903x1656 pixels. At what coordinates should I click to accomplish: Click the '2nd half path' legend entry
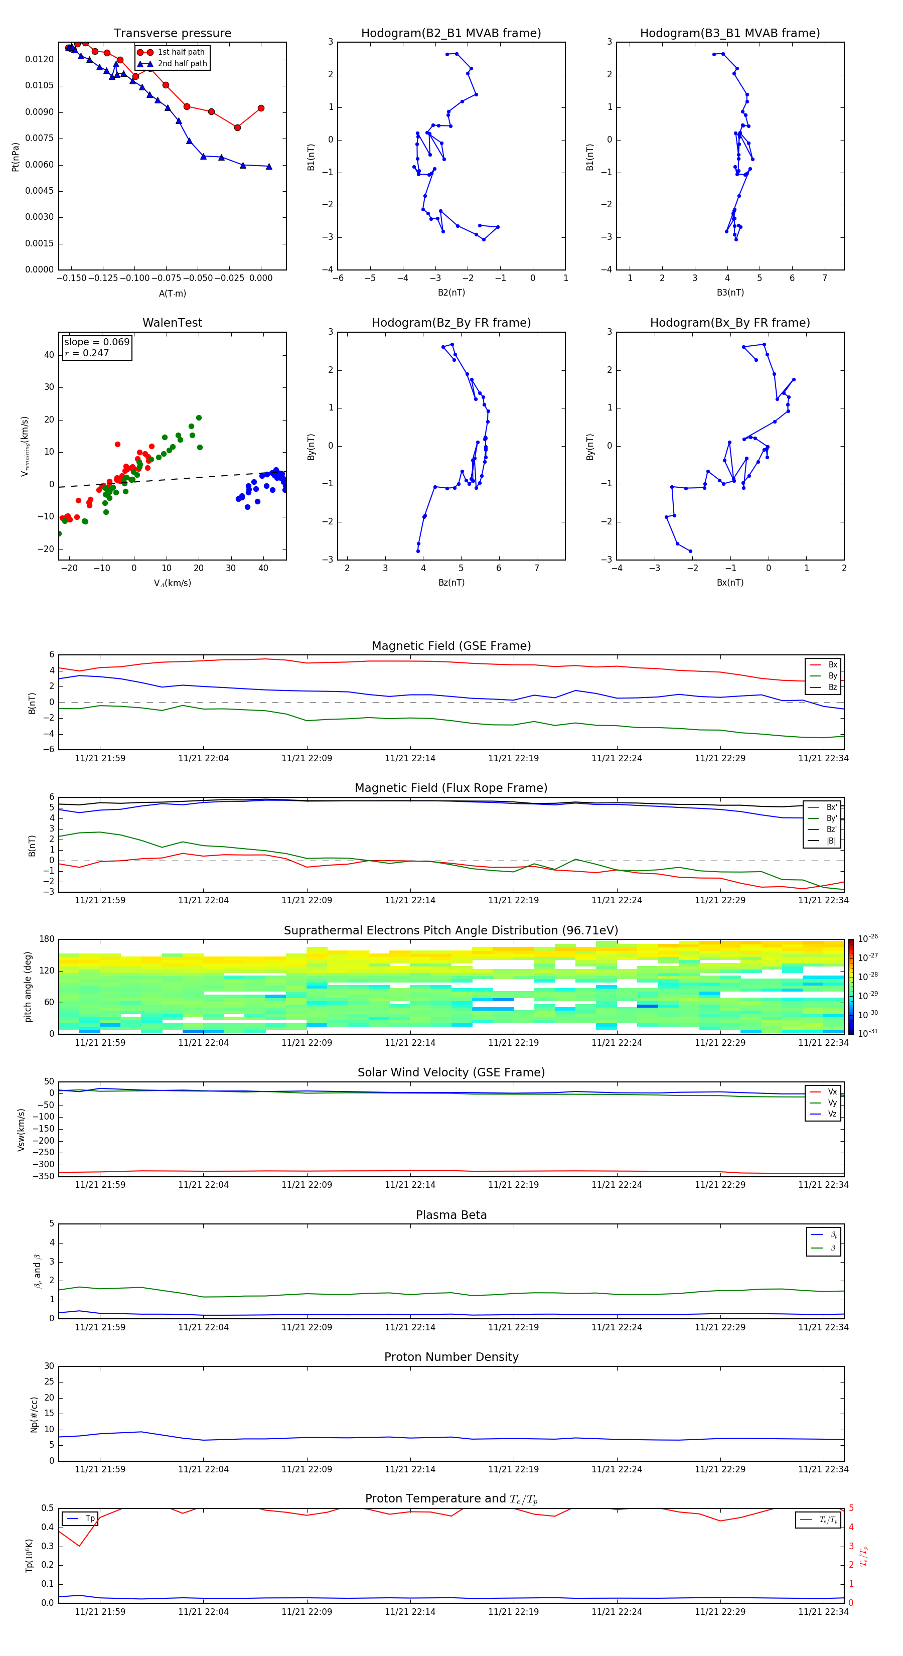coord(172,64)
